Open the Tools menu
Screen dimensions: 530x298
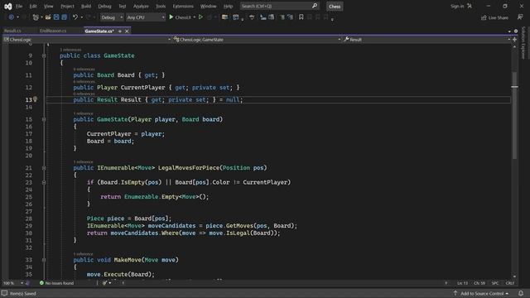coord(161,6)
